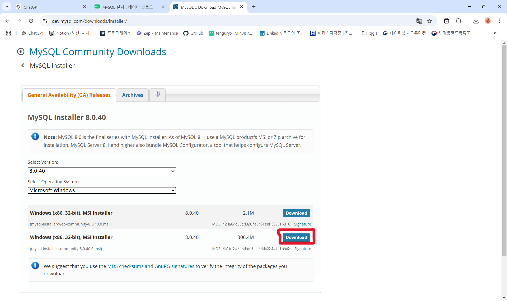This screenshot has width=507, height=301.
Task: Switch to the Archives tab
Action: click(133, 95)
